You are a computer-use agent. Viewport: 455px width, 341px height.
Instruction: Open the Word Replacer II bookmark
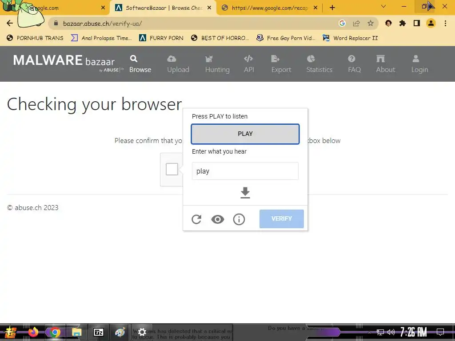(x=350, y=38)
